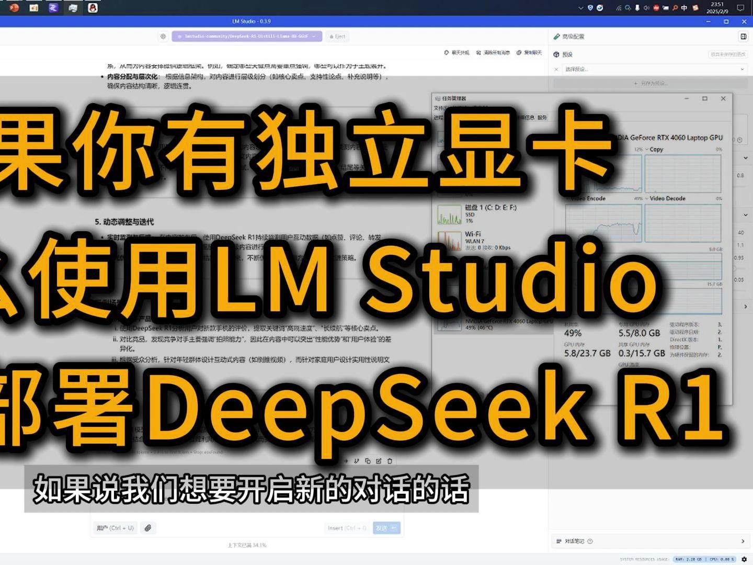Select Wi-Fi WLAN 7 in Task Manager
The width and height of the screenshot is (753, 565).
coord(492,241)
